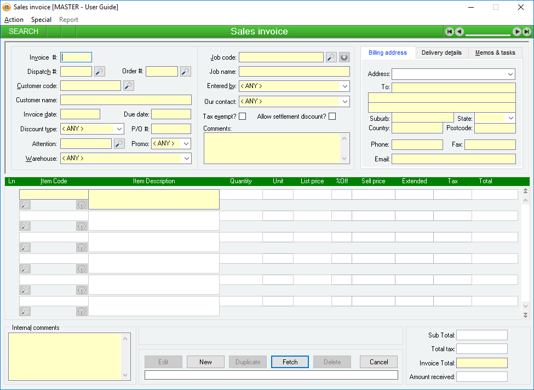The width and height of the screenshot is (534, 390).
Task: Open the Warehouse dropdown list
Action: [x=187, y=158]
